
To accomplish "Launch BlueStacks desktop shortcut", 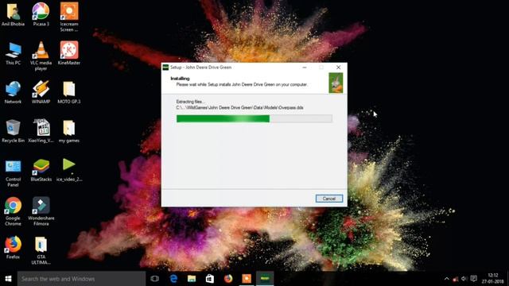I will [41, 171].
